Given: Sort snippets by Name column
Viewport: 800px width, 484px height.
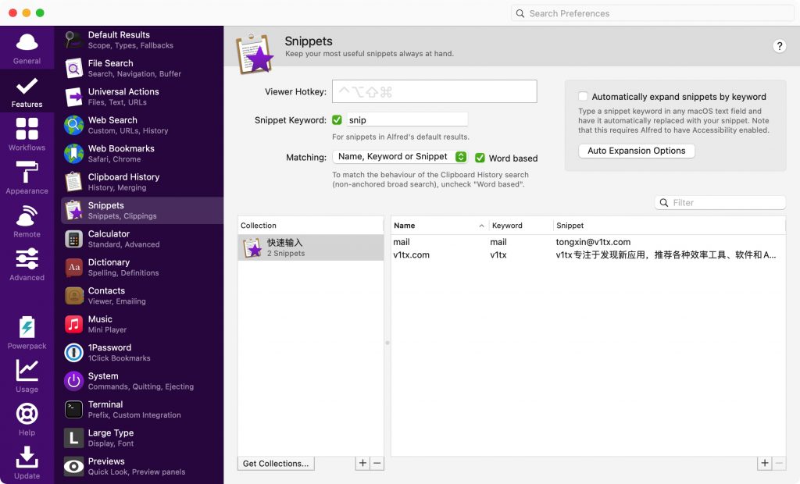Looking at the screenshot, I should click(x=439, y=226).
